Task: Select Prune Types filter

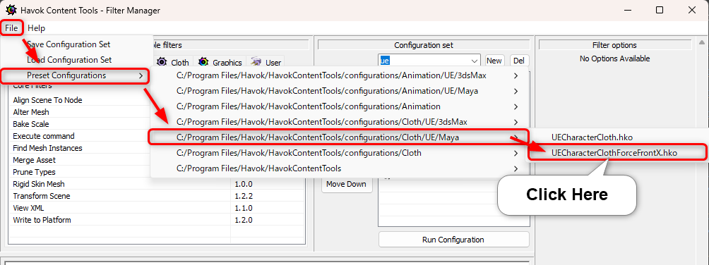Action: 34,172
